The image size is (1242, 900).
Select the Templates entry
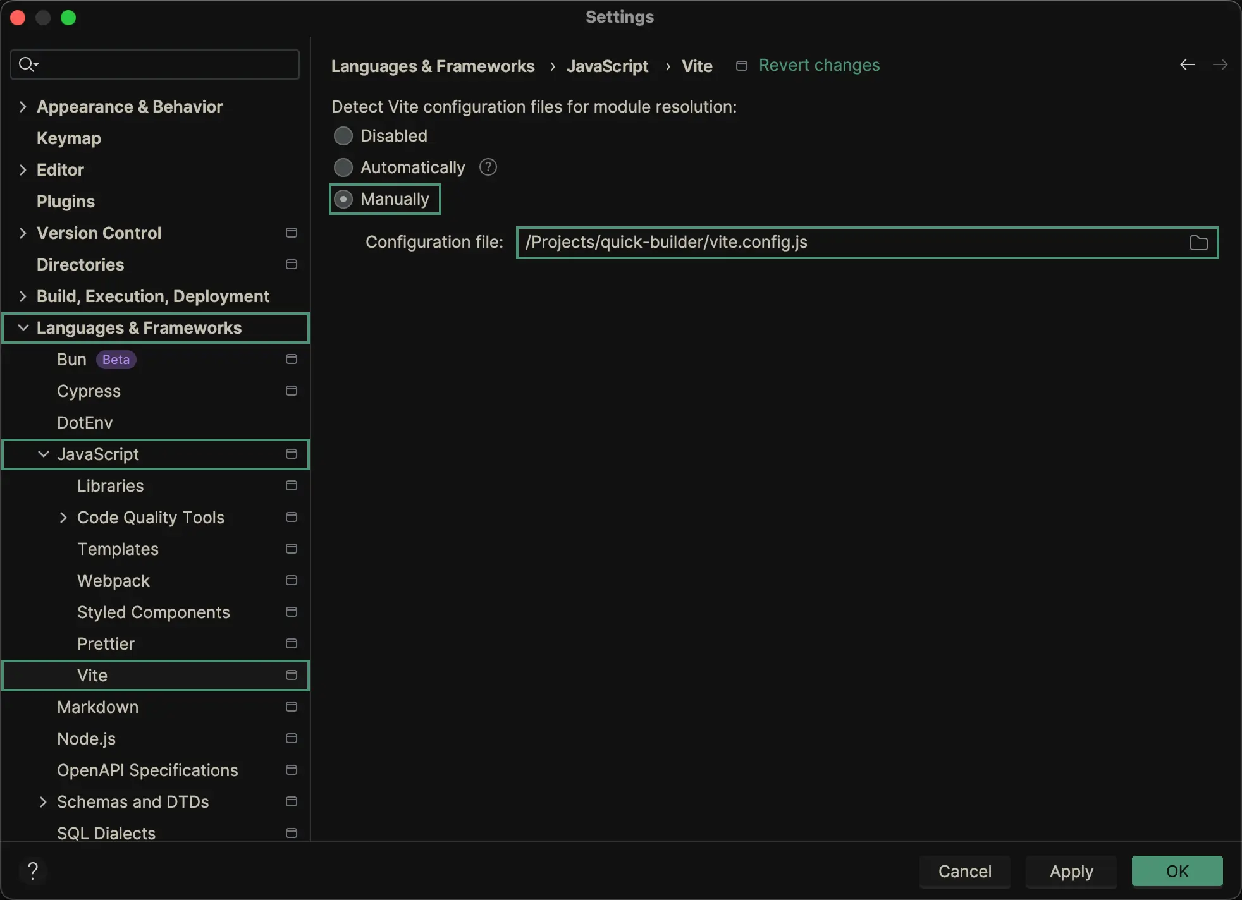155,549
